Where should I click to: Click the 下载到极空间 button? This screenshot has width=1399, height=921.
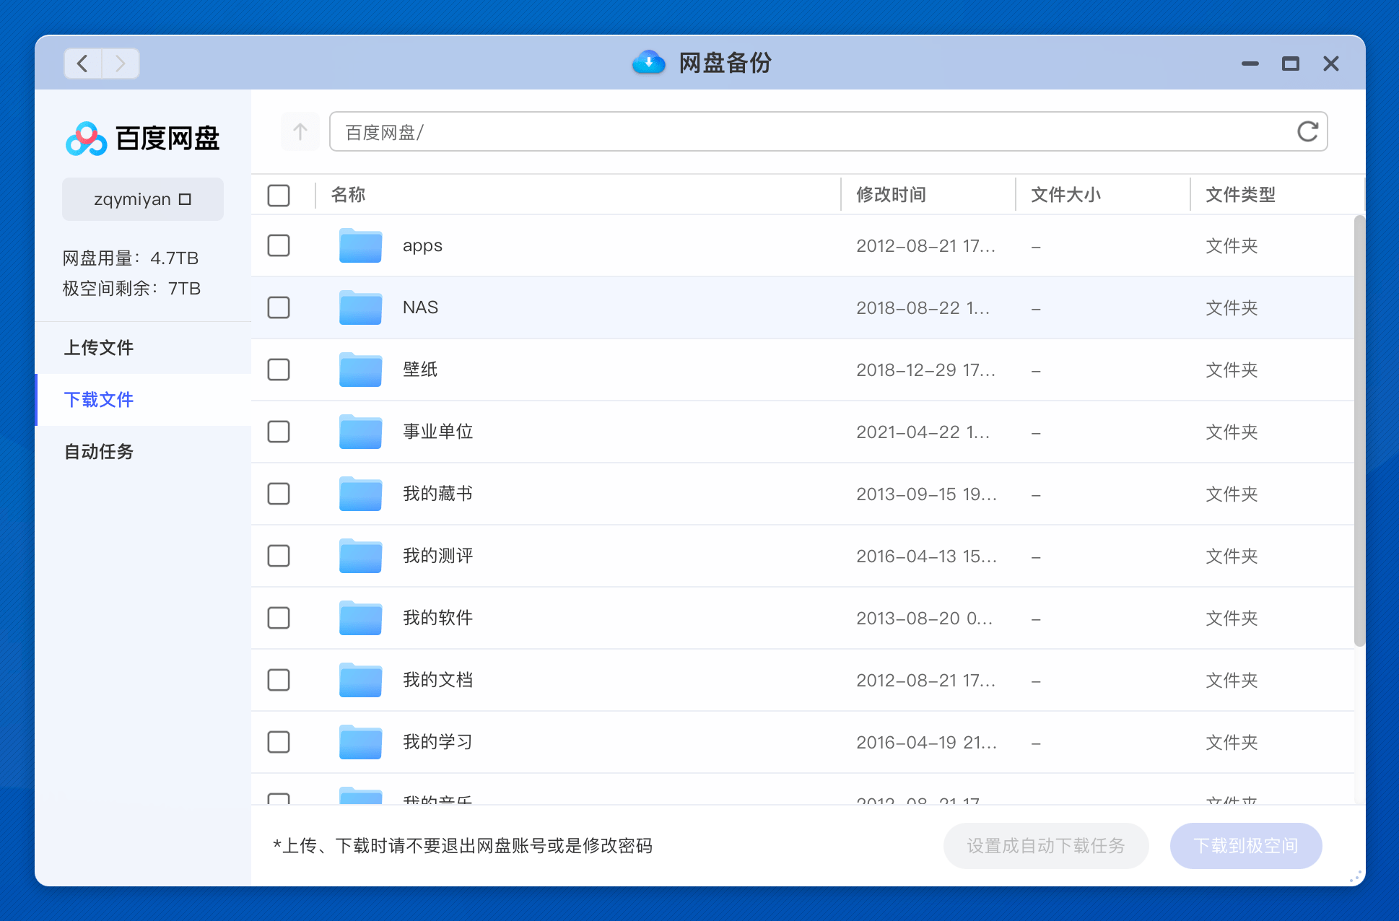click(x=1246, y=845)
